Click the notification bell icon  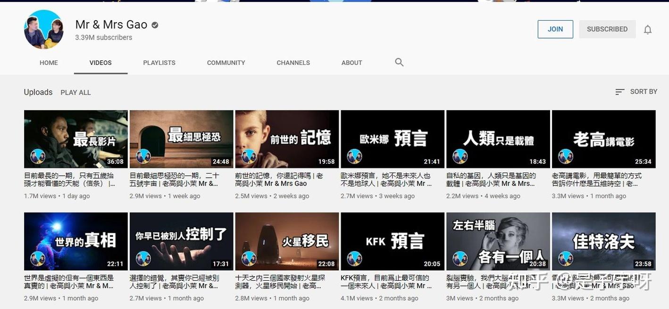(x=648, y=30)
